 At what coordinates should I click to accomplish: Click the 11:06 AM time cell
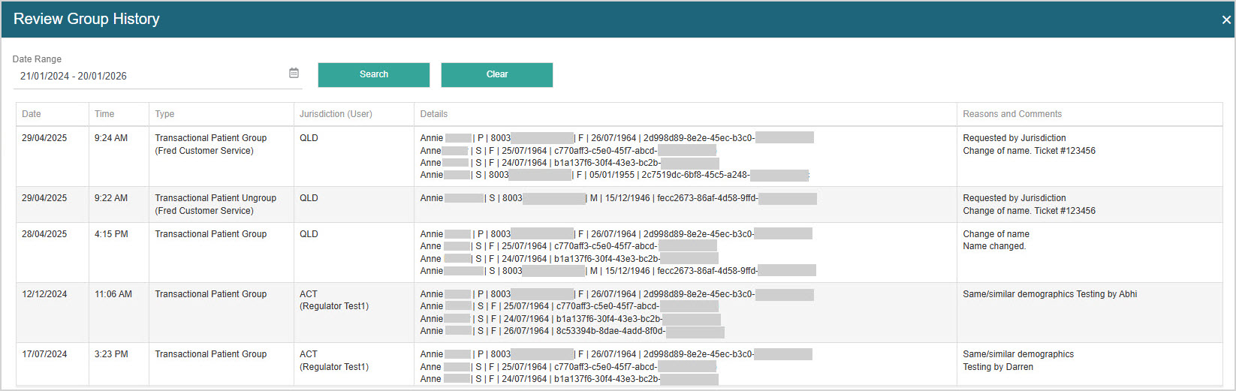113,294
